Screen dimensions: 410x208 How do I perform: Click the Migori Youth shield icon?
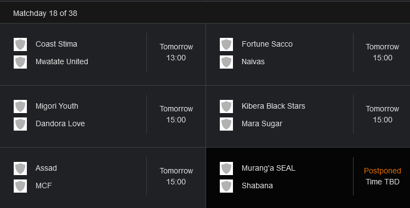[x=20, y=106]
